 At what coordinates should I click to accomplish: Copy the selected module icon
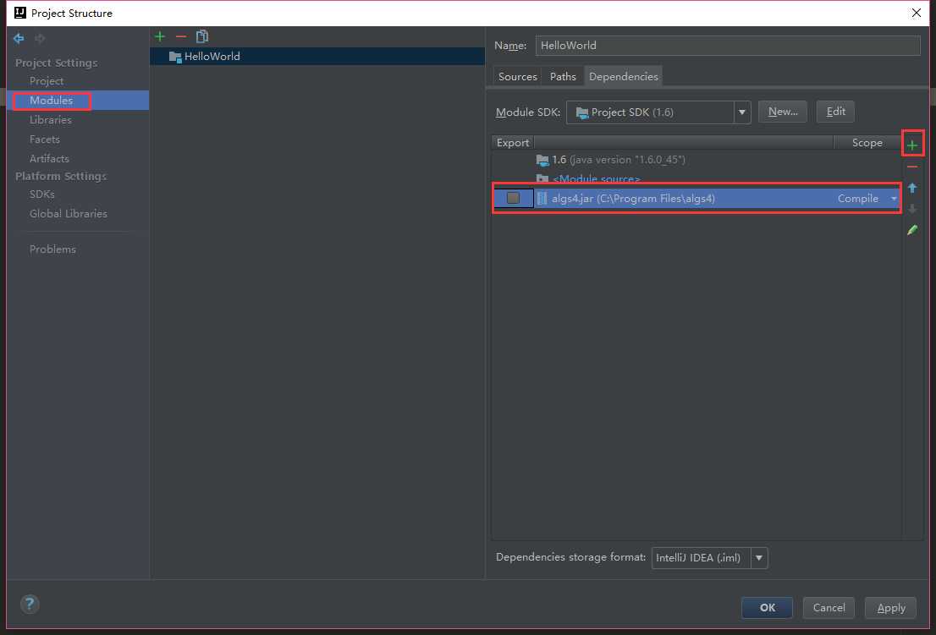click(201, 36)
